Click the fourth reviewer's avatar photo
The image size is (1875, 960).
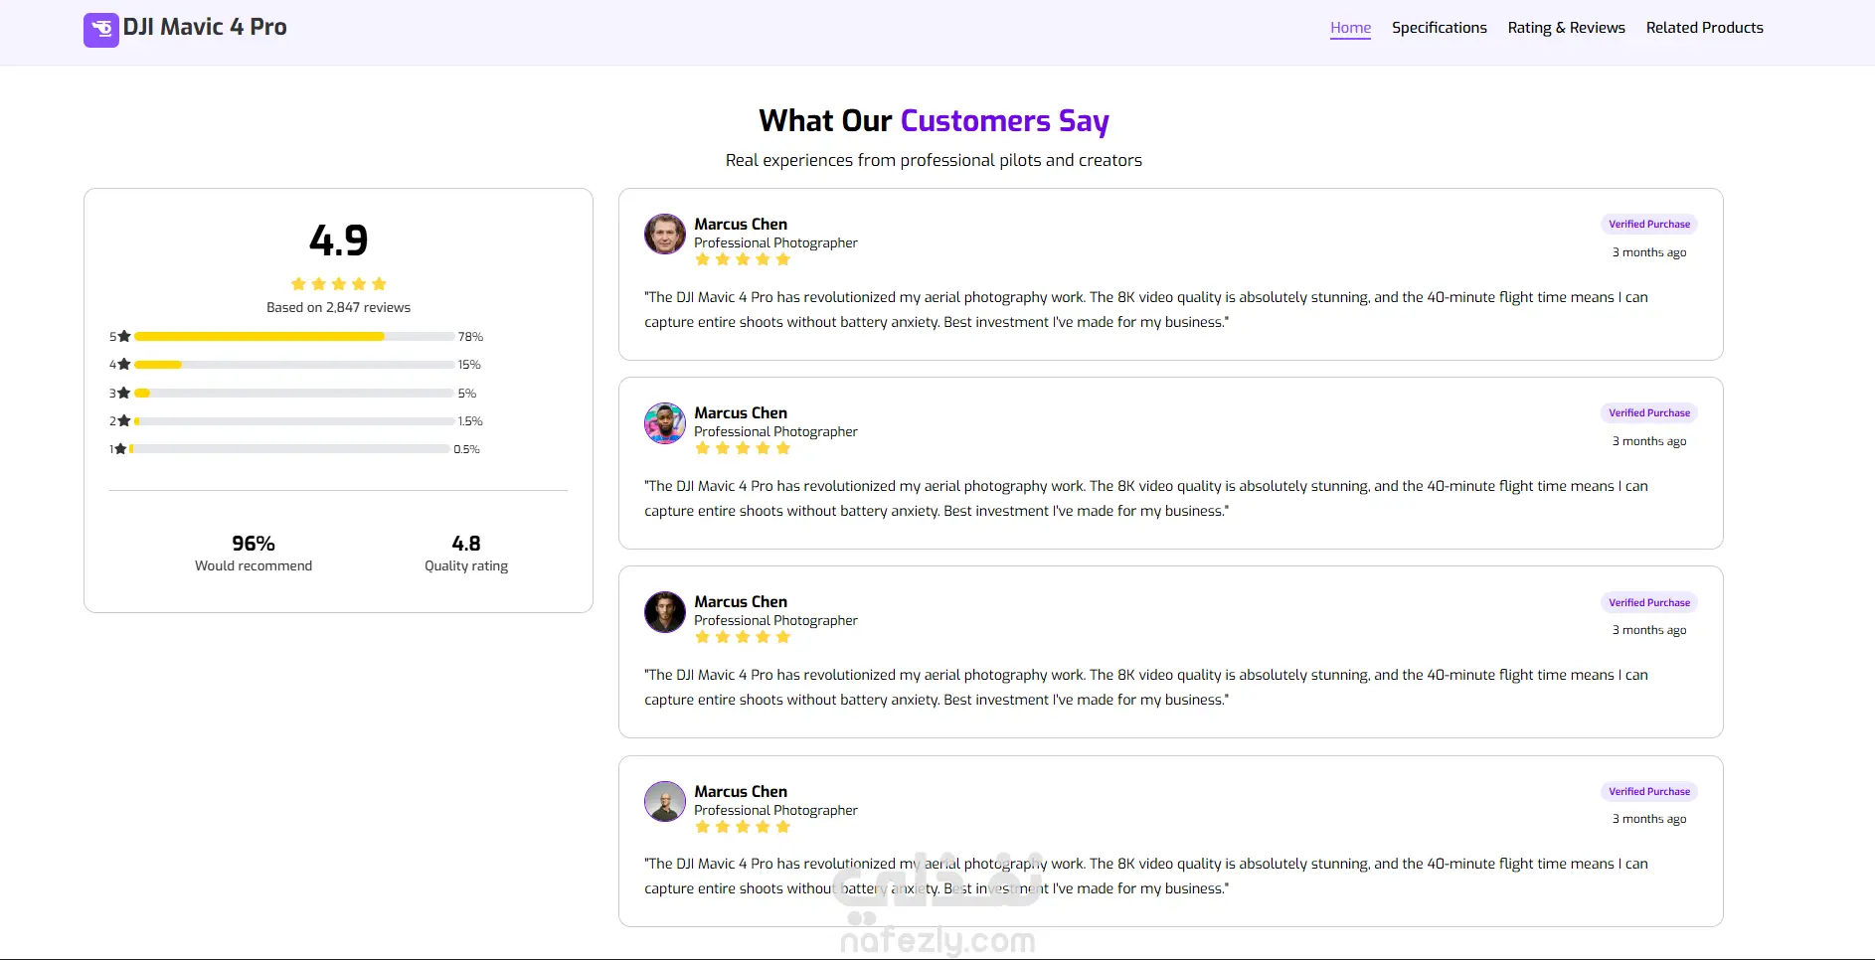[x=665, y=801]
